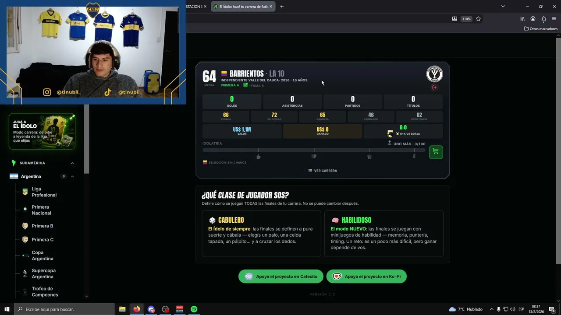This screenshot has width=561, height=315.
Task: Click the Velocidad 72 attribute
Action: click(x=274, y=116)
